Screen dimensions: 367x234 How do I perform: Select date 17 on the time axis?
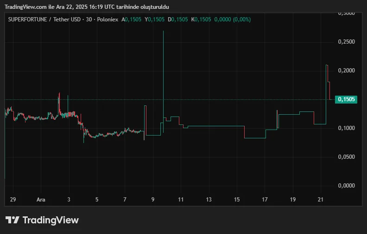265,200
